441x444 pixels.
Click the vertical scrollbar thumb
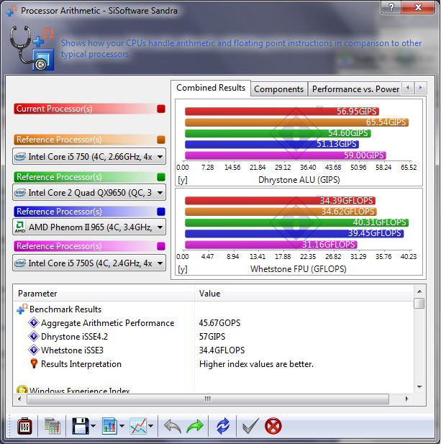click(419, 303)
